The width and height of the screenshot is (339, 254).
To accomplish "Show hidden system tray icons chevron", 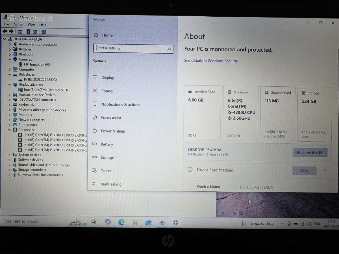I will tap(282, 224).
